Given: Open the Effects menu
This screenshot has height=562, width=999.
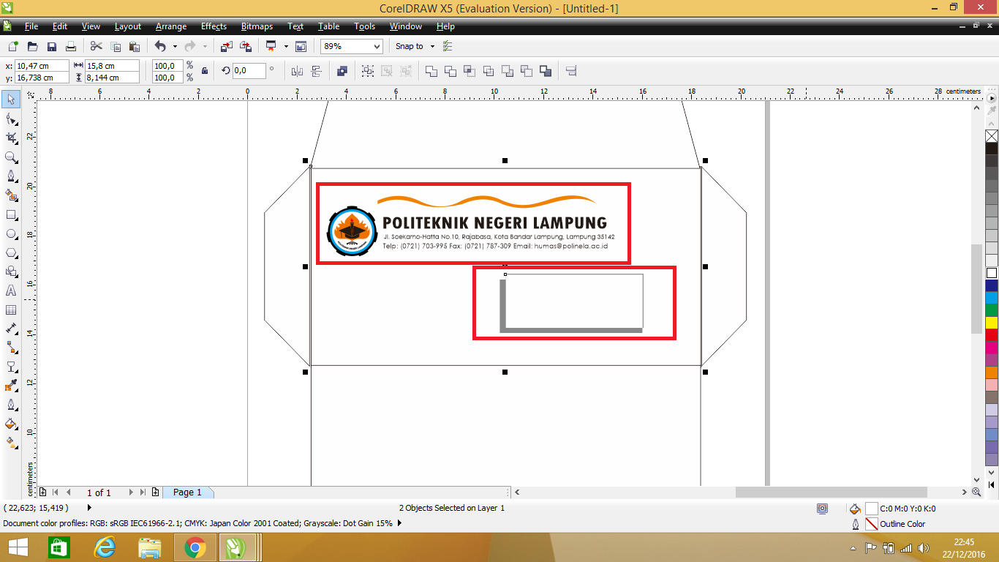Looking at the screenshot, I should [x=214, y=26].
